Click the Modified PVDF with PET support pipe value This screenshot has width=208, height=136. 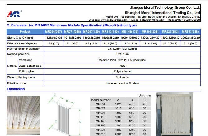pyautogui.click(x=122, y=60)
